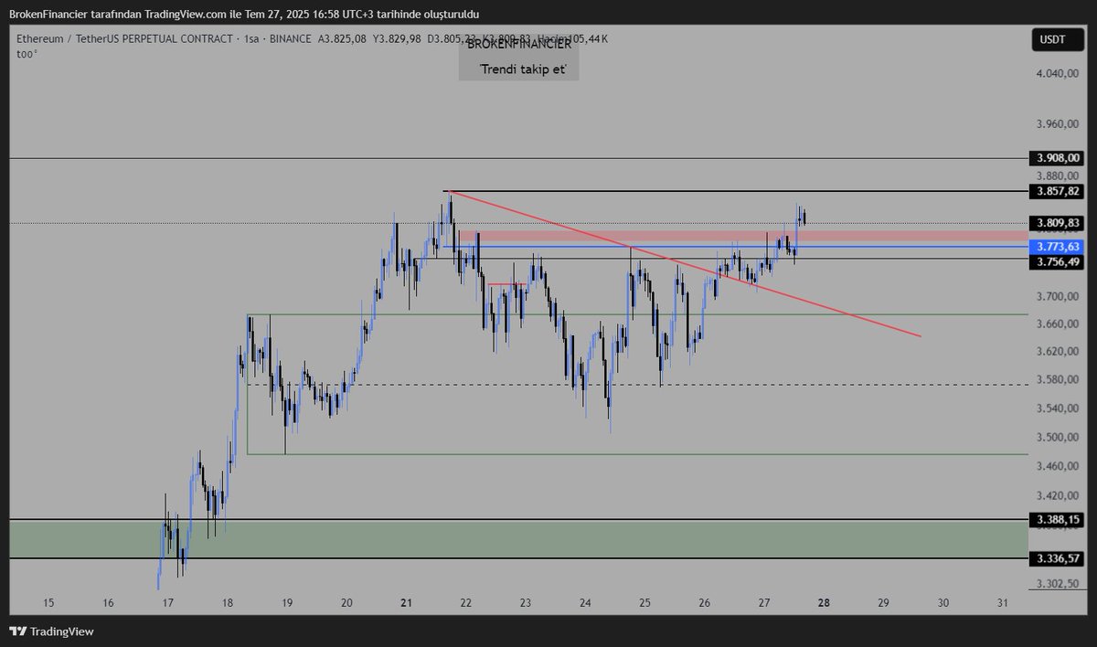Click the 3.500,00 price axis value

point(1059,438)
